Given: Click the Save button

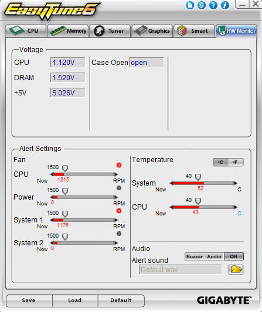Looking at the screenshot, I should point(29,301).
